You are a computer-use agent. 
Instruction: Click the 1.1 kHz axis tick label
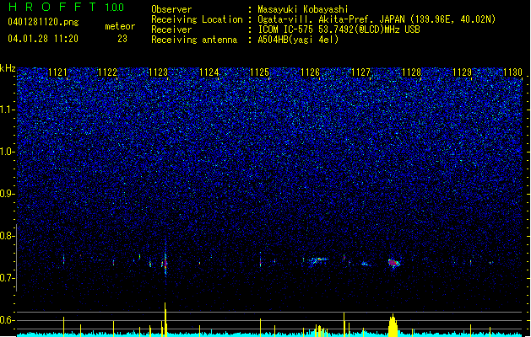[x=6, y=110]
